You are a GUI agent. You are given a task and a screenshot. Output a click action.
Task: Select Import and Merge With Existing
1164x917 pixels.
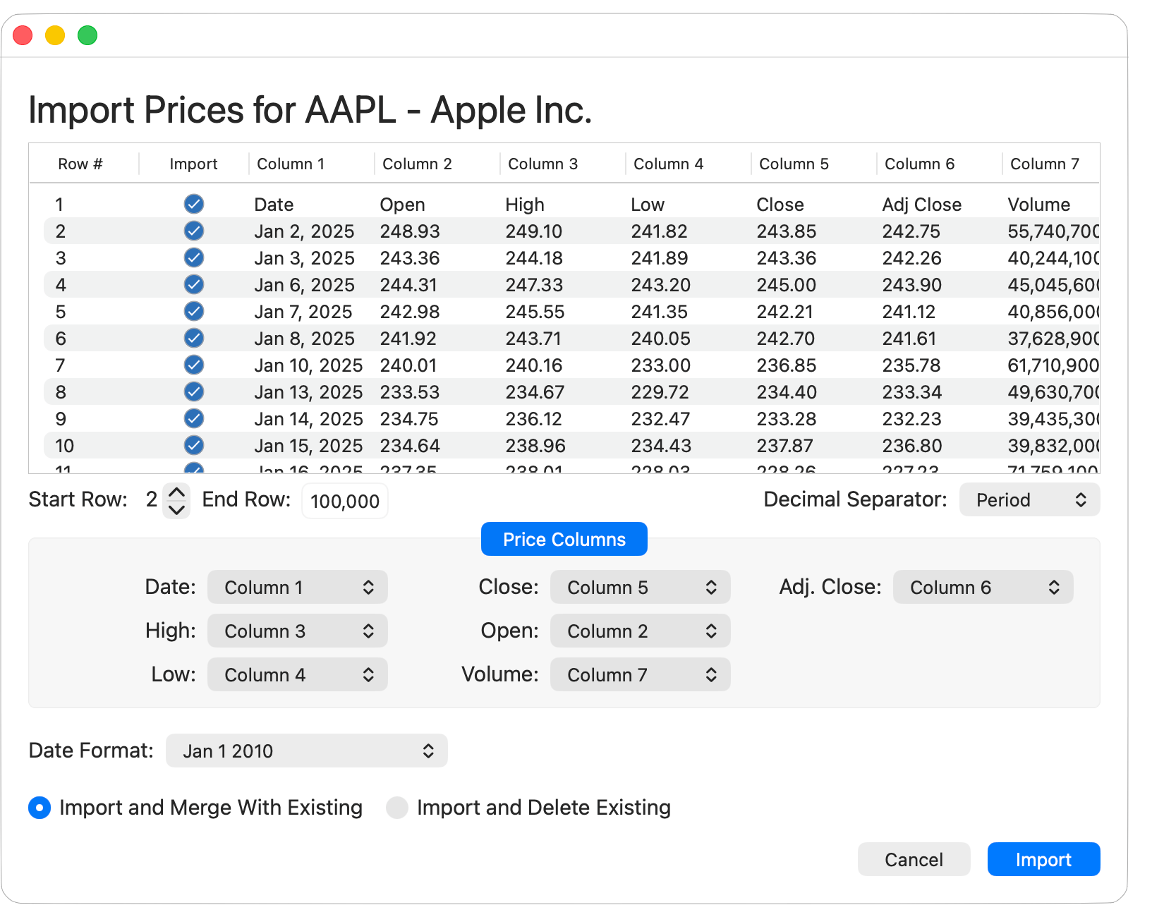40,808
